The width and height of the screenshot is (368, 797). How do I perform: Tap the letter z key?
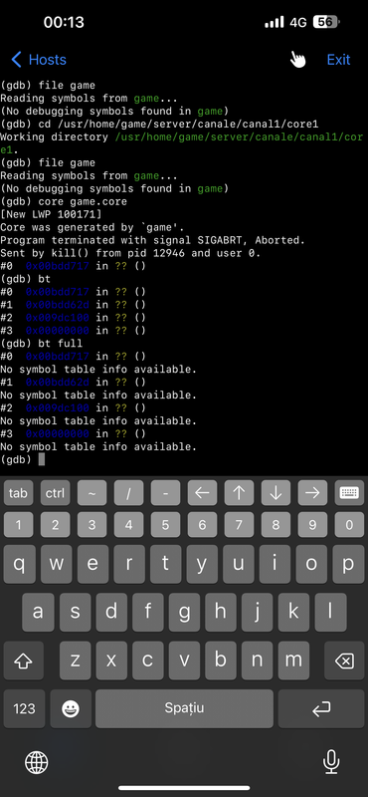(x=75, y=661)
